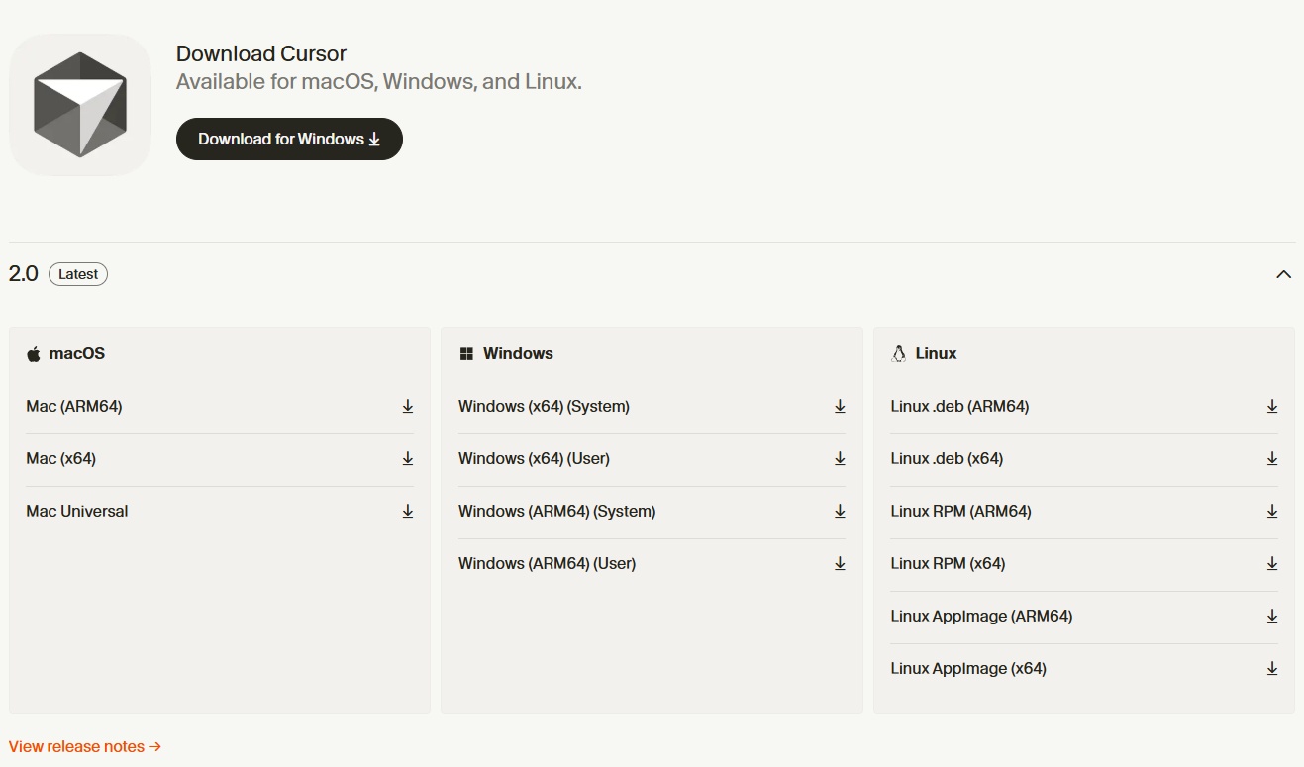
Task: Pick the Linux RPM (x64) label
Action: pos(948,563)
